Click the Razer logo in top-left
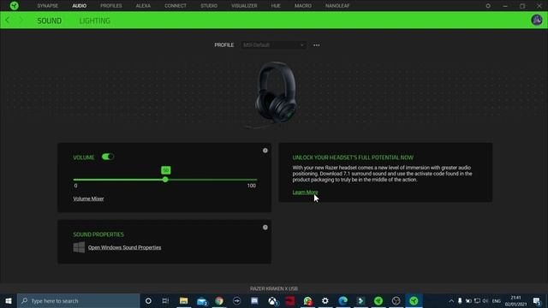The image size is (548, 308). click(x=14, y=6)
